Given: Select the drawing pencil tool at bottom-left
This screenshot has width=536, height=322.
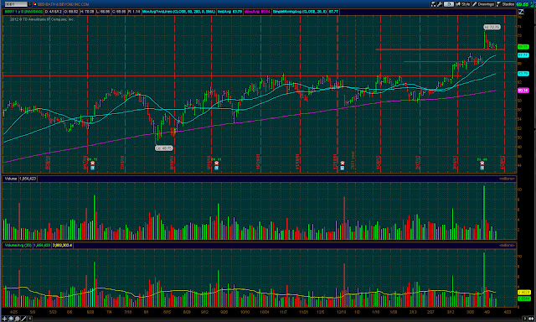Looking at the screenshot, I should click(x=23, y=319).
